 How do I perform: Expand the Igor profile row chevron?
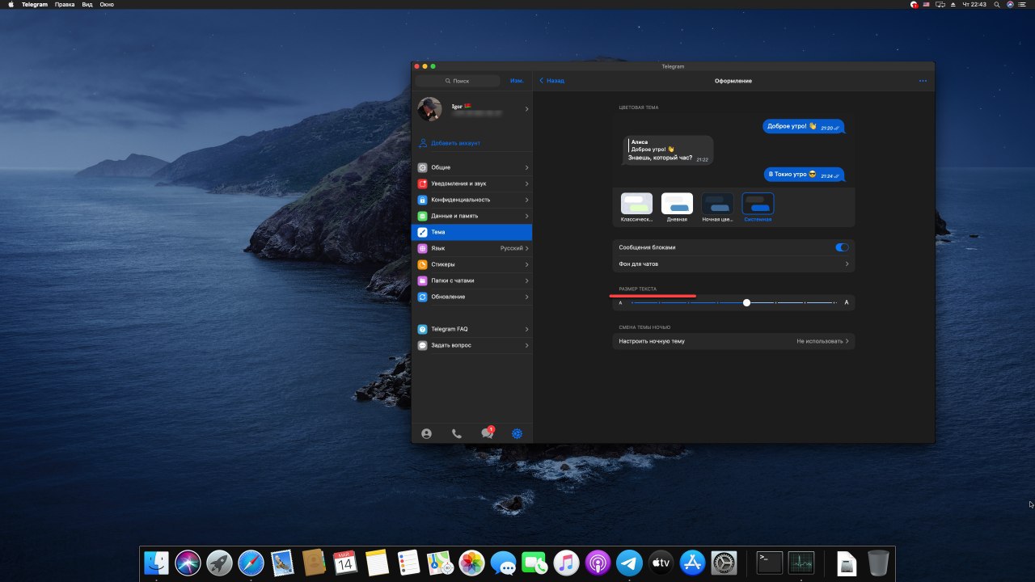click(526, 109)
